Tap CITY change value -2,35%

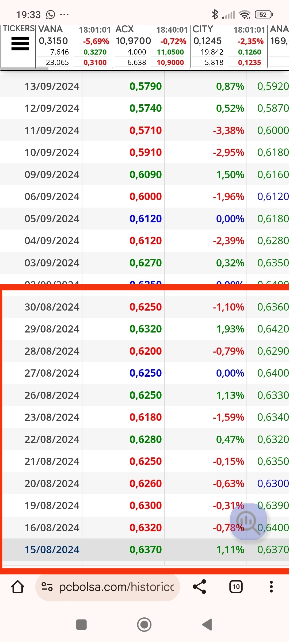tap(250, 41)
